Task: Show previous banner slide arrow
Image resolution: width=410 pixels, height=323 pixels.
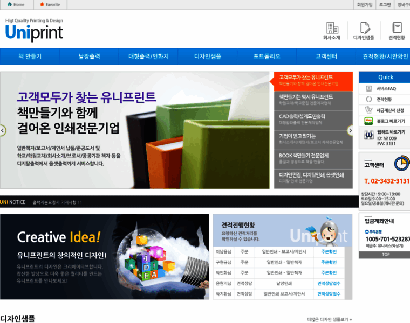Action: click(x=3, y=130)
